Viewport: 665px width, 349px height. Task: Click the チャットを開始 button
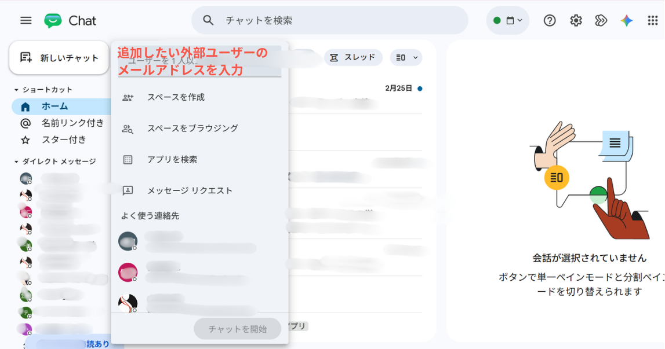pos(238,329)
